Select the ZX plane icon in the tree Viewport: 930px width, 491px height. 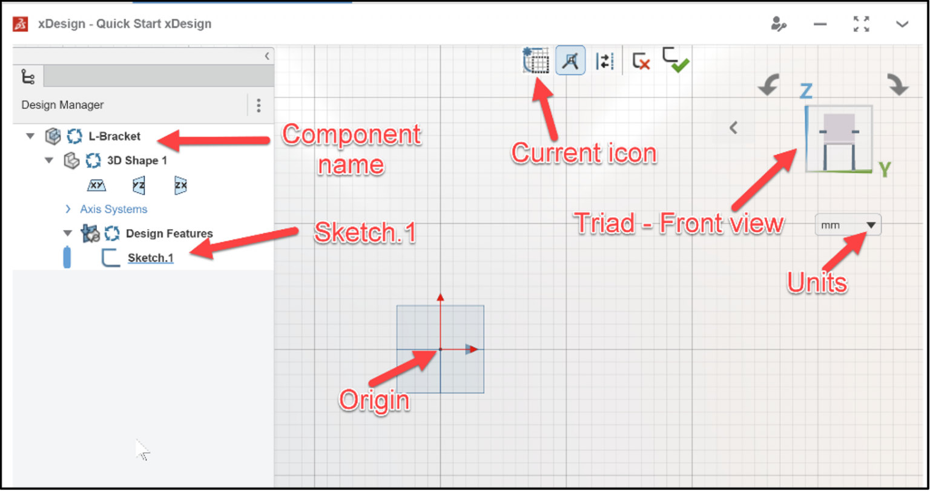179,185
